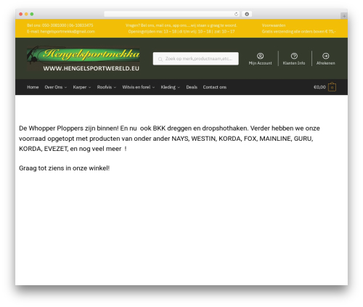Click the browser address bar
Viewport: 363px width, 307px height.
coord(171,14)
